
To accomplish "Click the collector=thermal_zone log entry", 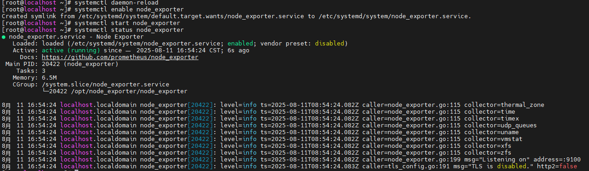I will (x=504, y=105).
